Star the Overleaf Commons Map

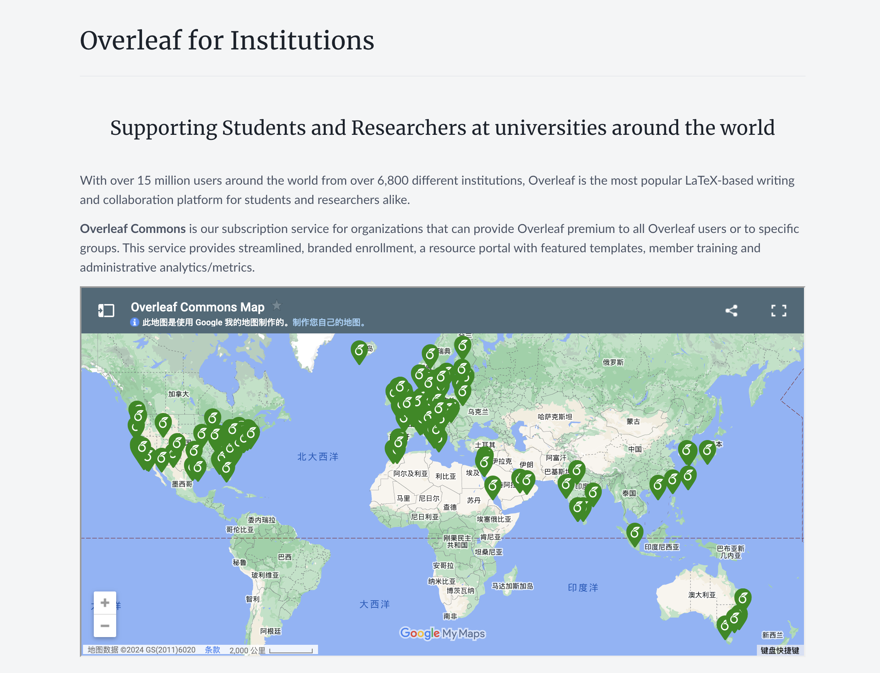(276, 306)
